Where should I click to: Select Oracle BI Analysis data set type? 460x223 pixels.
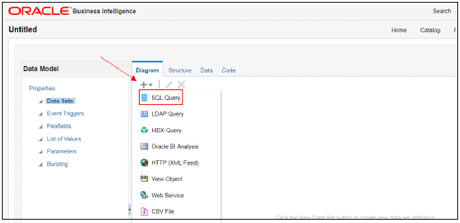pyautogui.click(x=175, y=147)
